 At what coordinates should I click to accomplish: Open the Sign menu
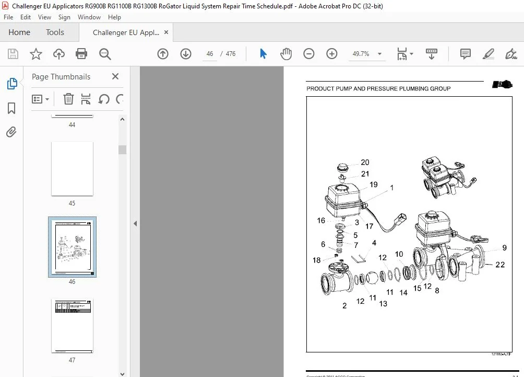click(x=64, y=17)
